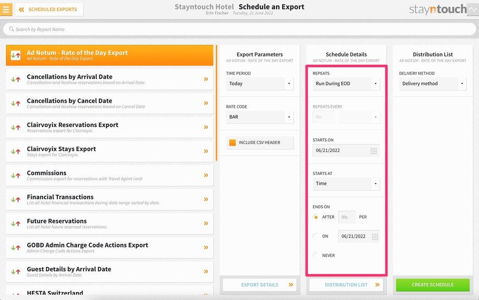This screenshot has width=479, height=300.
Task: Click chevron on Future Reservations row
Action: click(206, 223)
